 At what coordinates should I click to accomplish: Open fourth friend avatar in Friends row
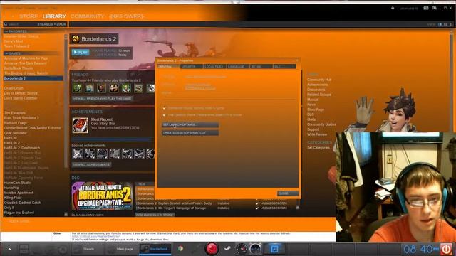pos(114,88)
